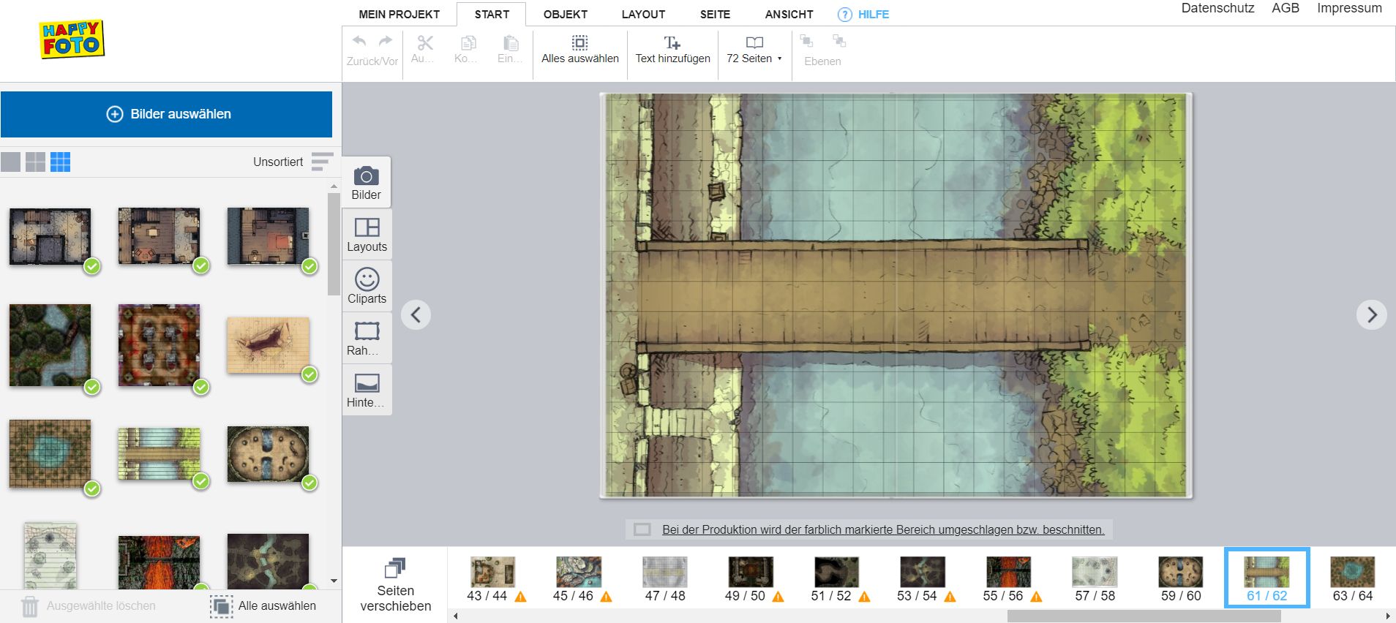Click the page strip horizontal scrollbar
The width and height of the screenshot is (1396, 623).
(1144, 616)
